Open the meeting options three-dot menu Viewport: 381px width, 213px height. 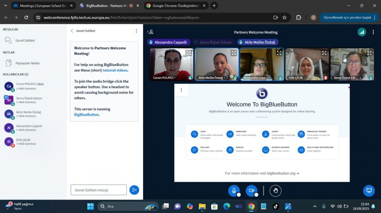[373, 32]
